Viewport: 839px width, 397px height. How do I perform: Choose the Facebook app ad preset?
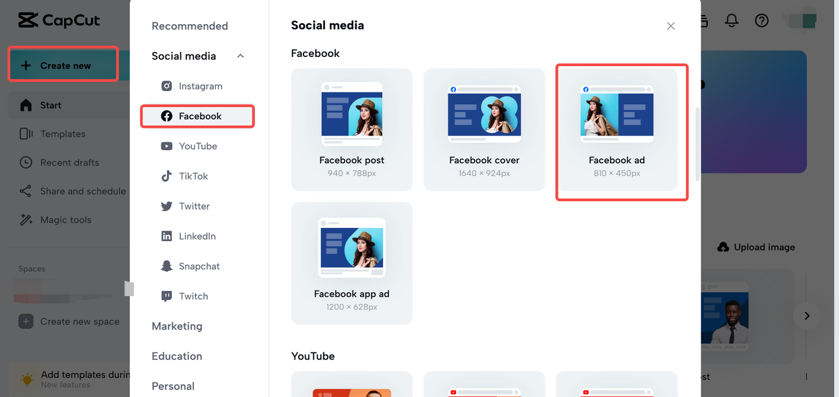(352, 263)
